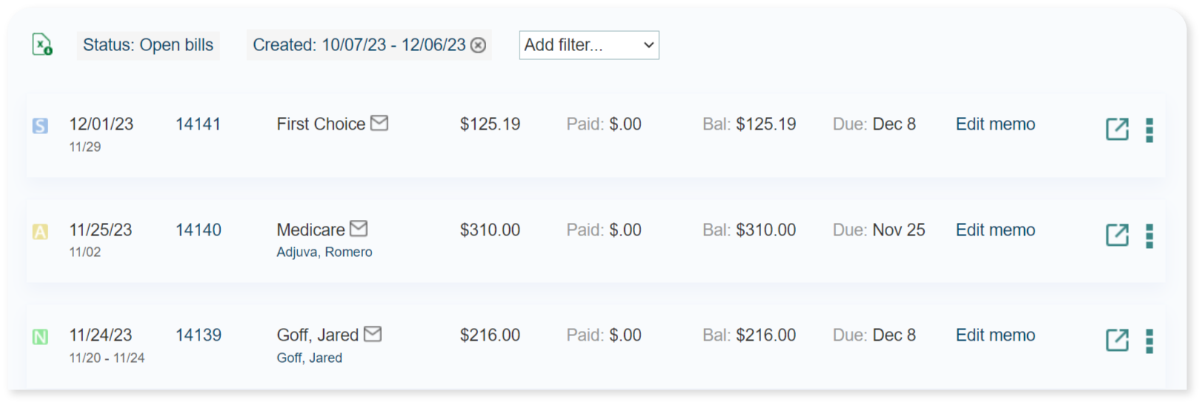Open the three-dot menu for bill 14140

coord(1149,235)
